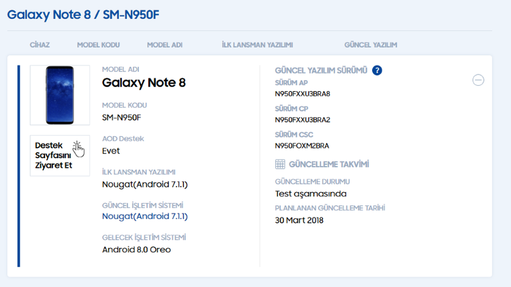Click the hand pointer icon on support box
Screen dimensions: 511x287
pos(78,148)
